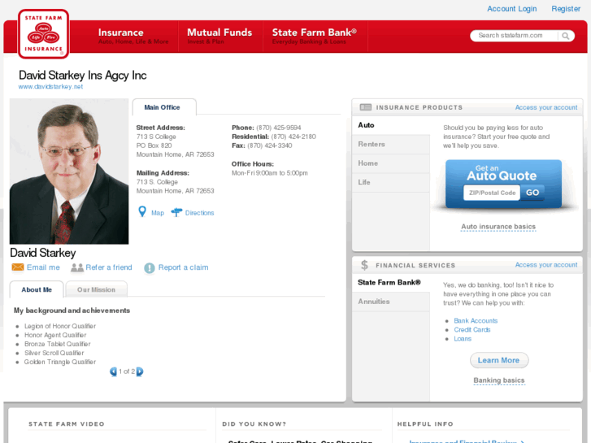591x443 pixels.
Task: Select Home insurance product tab
Action: 391,163
